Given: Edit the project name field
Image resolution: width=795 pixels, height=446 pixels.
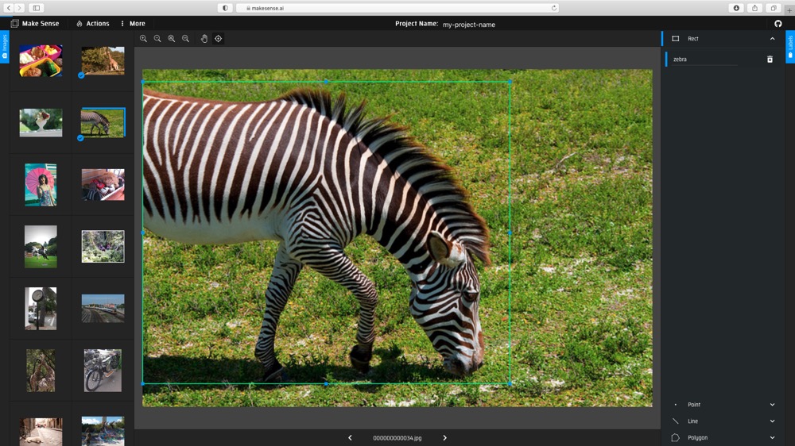Looking at the screenshot, I should (x=469, y=25).
